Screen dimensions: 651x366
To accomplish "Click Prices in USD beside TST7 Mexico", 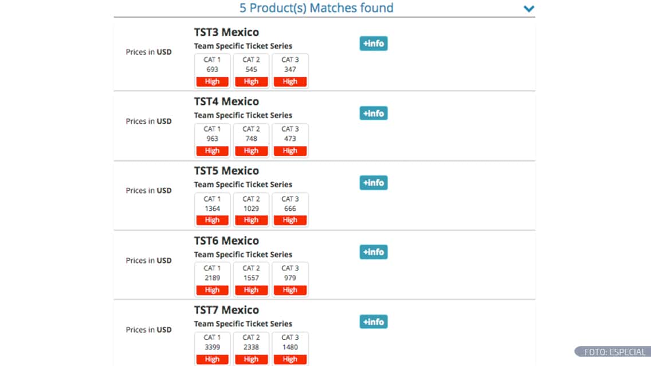I will click(x=148, y=329).
